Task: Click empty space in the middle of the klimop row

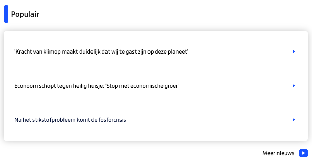Action: click(x=239, y=52)
